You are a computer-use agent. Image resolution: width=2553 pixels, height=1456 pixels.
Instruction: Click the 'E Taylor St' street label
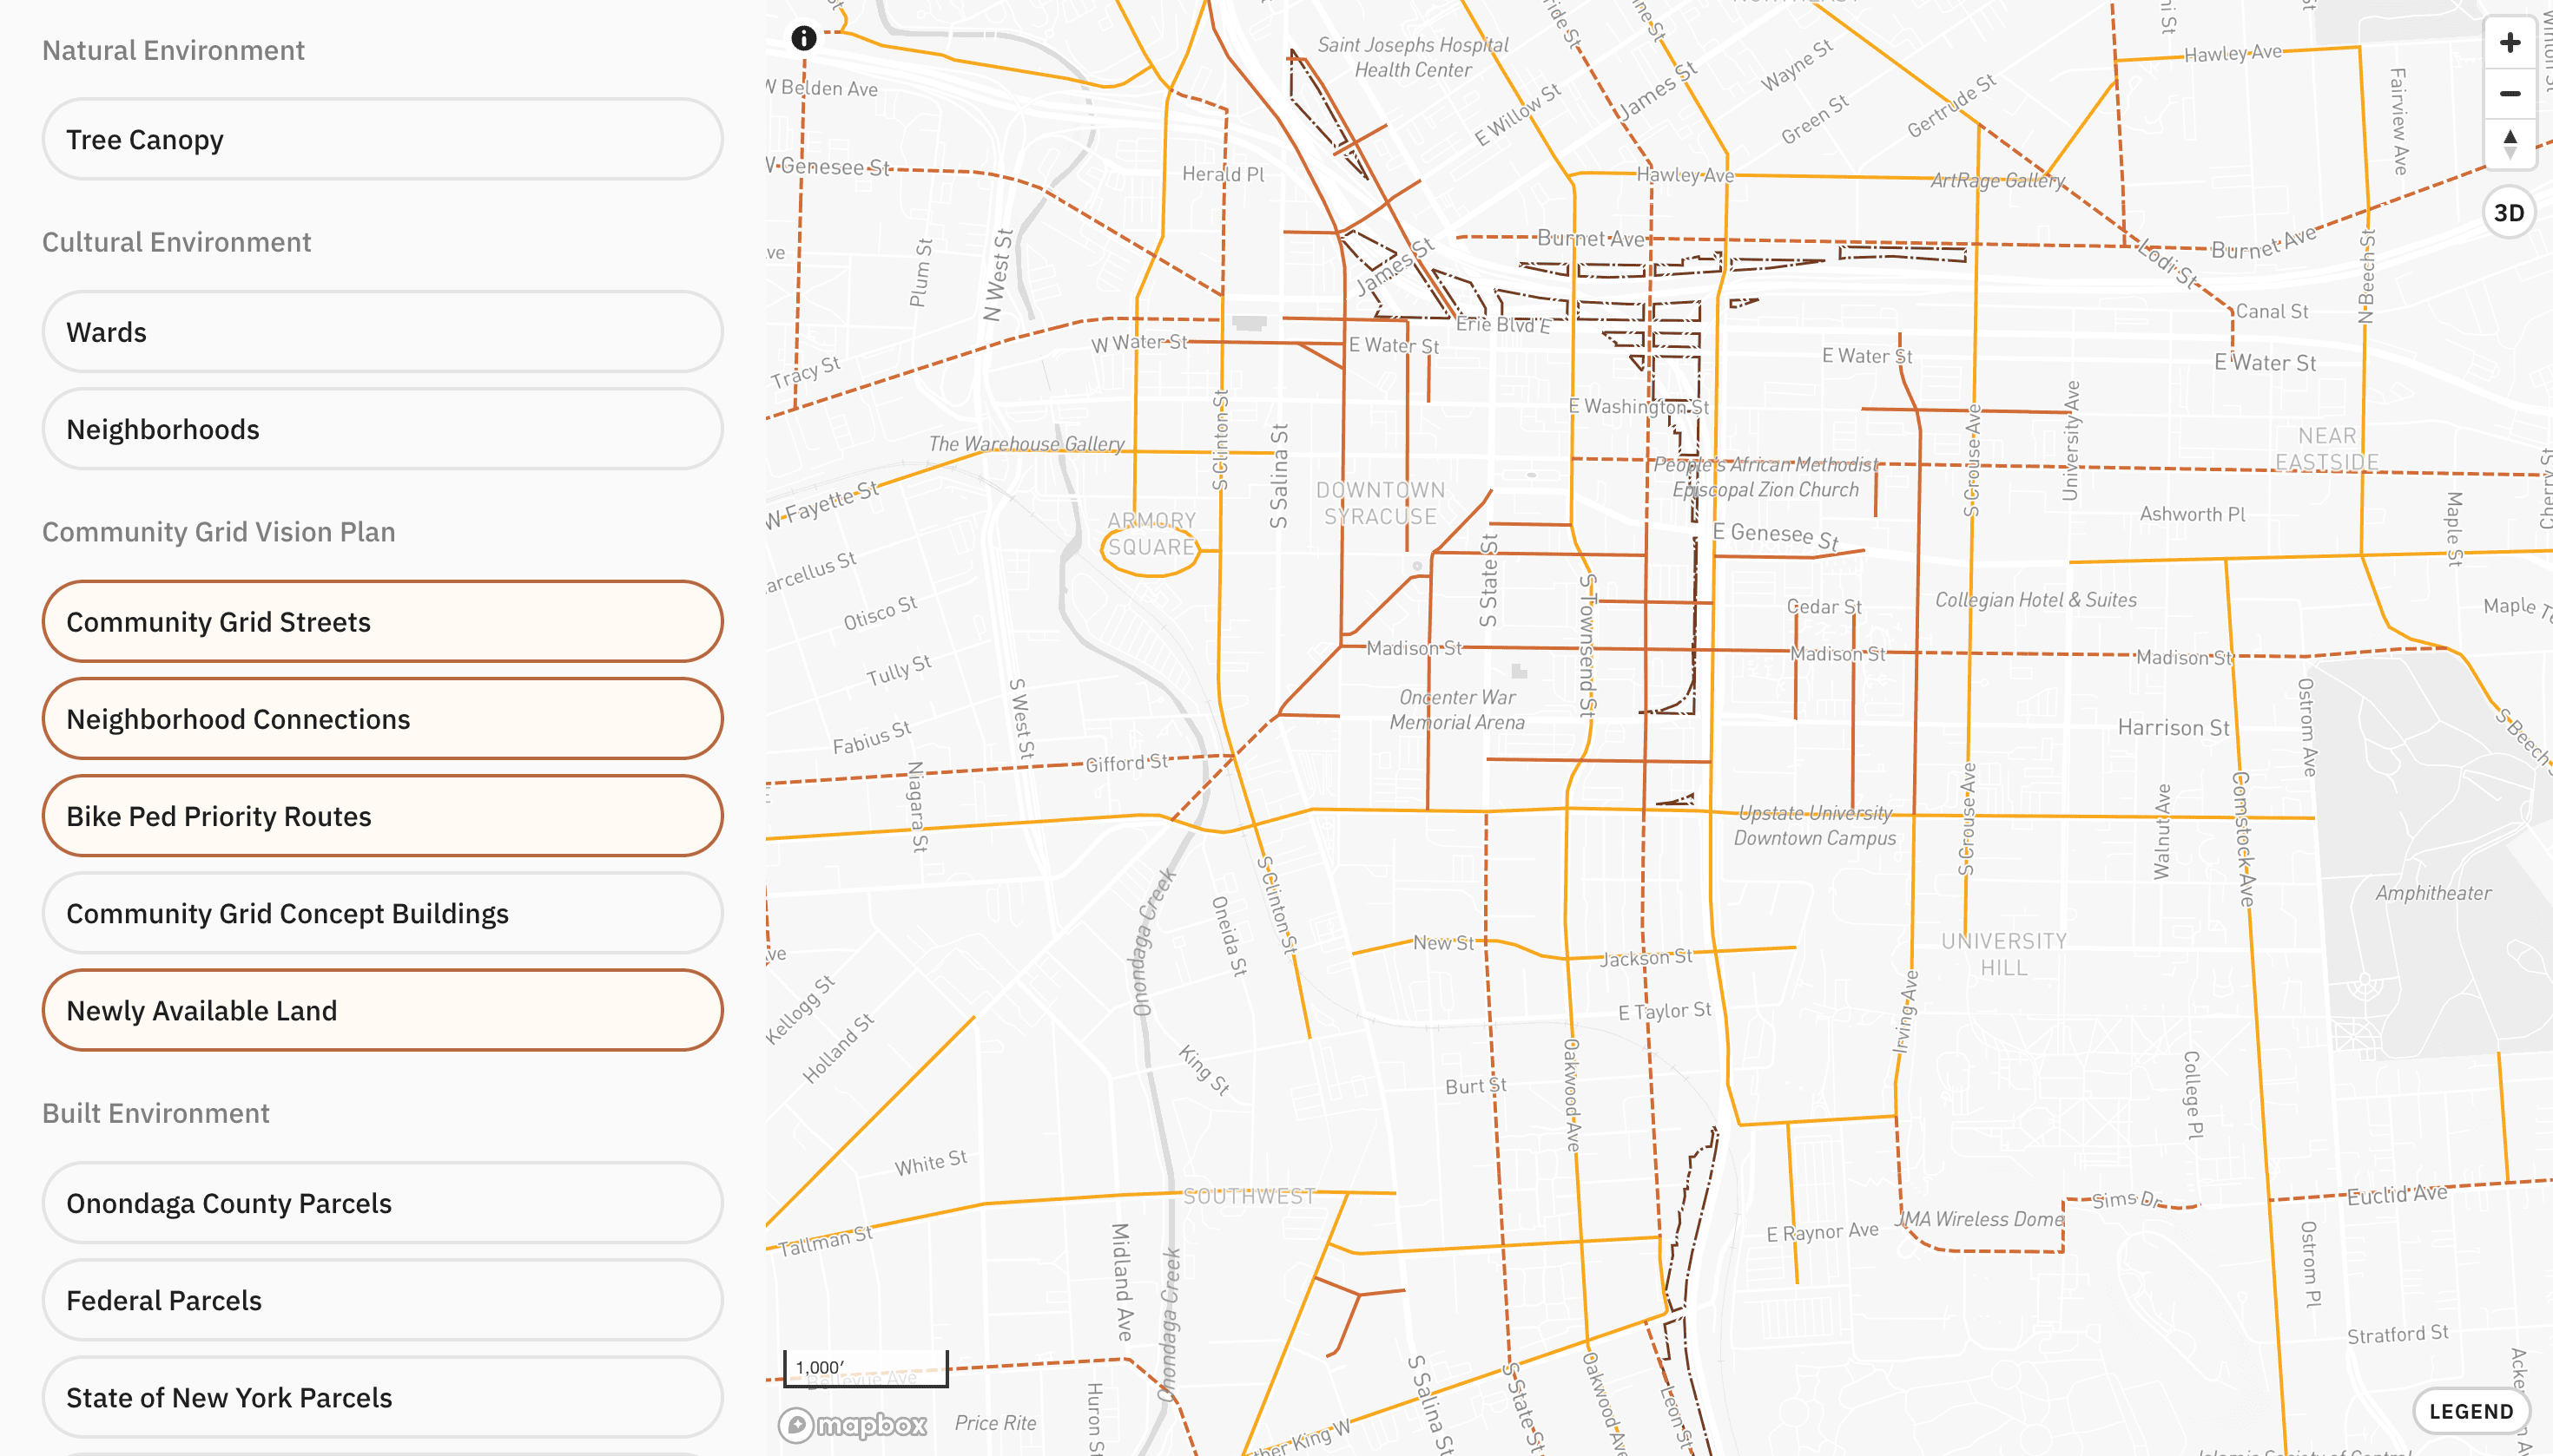click(1665, 1011)
